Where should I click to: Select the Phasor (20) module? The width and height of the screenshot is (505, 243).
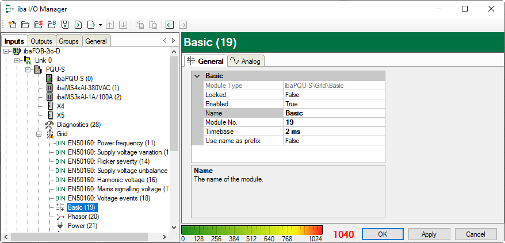(x=83, y=217)
